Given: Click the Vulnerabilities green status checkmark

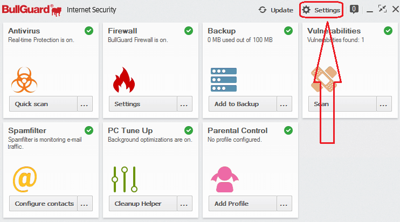Looking at the screenshot, I should click(x=388, y=31).
